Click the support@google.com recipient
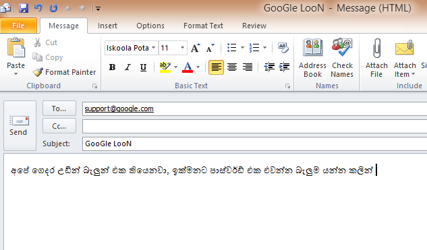Screen dimensions: 427x250 (x=119, y=108)
